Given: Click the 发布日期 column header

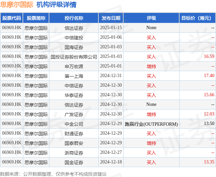Looking at the screenshot, I should [x=111, y=18].
